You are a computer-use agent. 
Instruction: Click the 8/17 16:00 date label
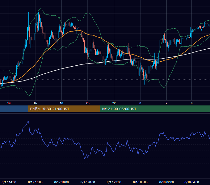(35, 182)
